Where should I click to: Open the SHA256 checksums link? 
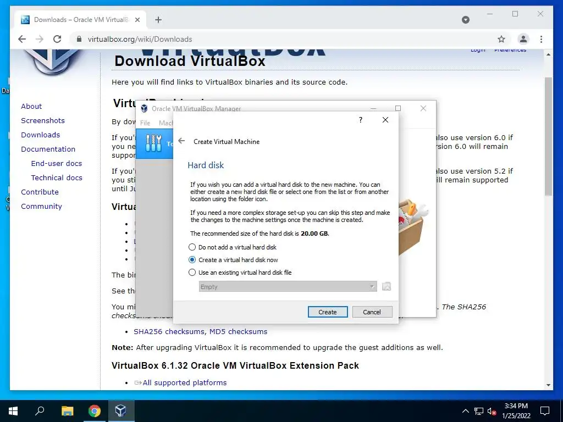169,331
